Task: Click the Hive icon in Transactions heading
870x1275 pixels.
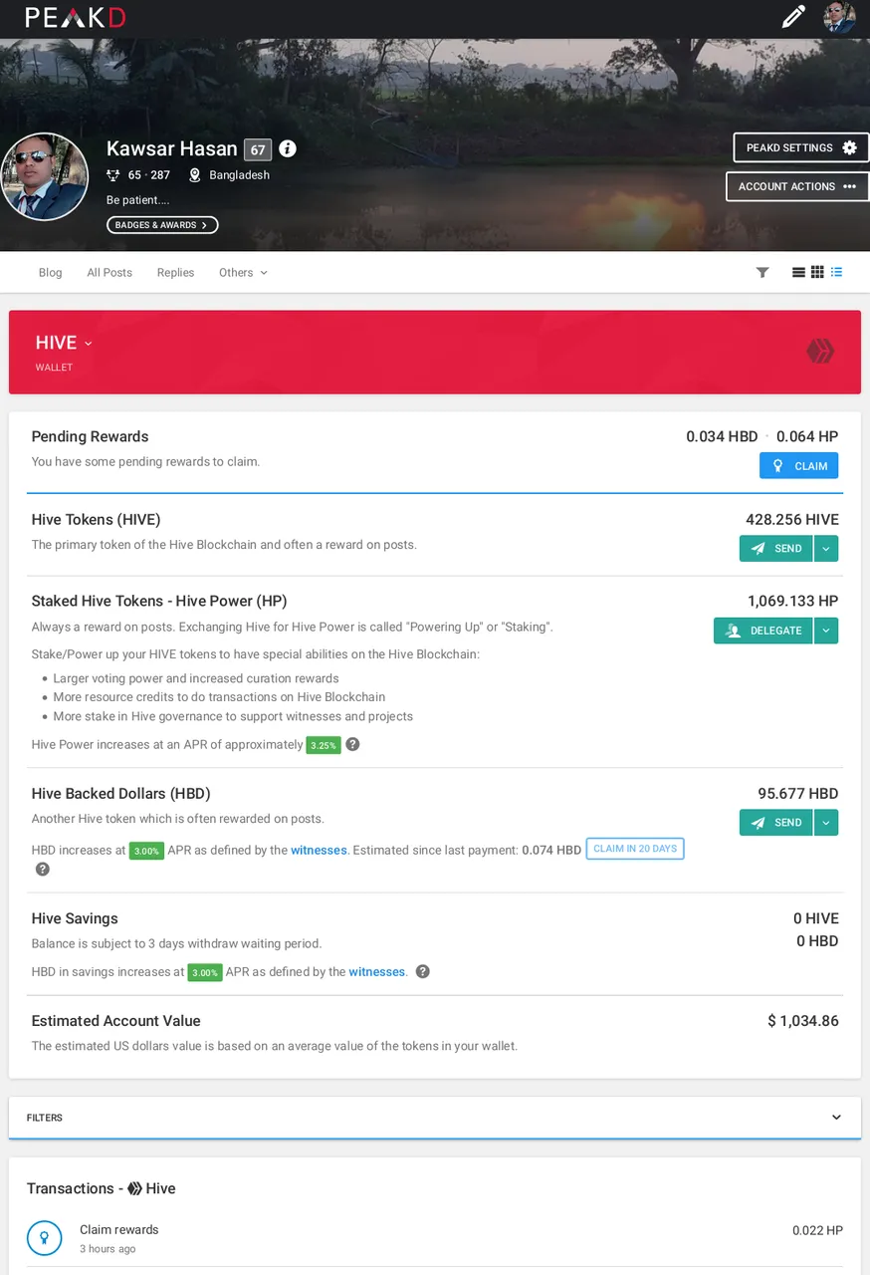Action: 134,1188
